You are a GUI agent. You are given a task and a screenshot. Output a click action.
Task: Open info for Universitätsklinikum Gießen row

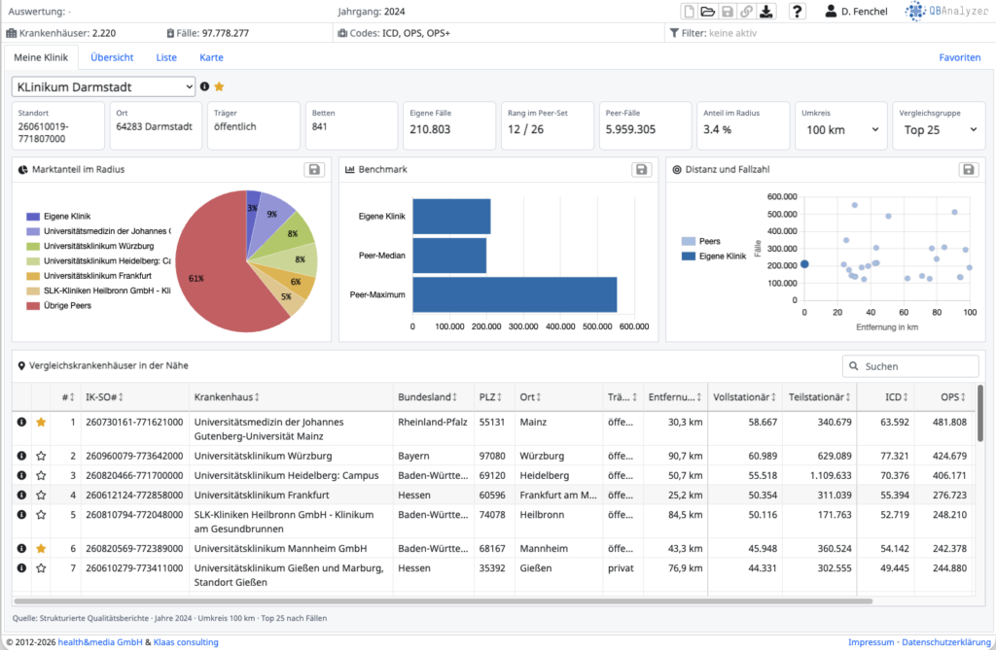pyautogui.click(x=21, y=567)
